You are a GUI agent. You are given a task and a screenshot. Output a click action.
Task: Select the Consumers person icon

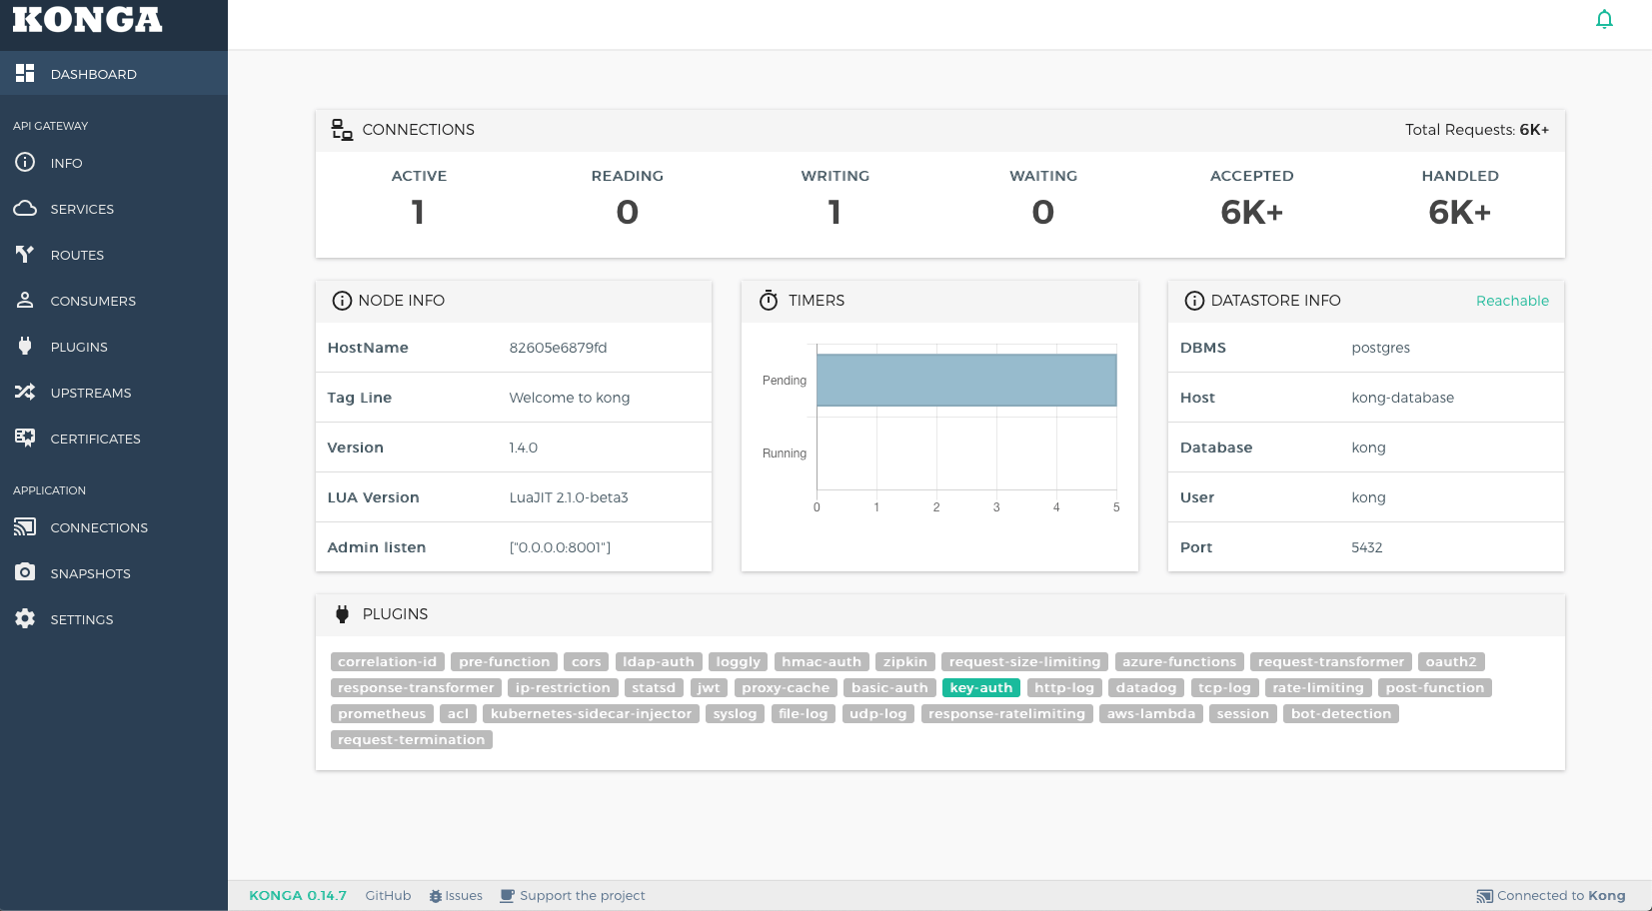point(25,301)
